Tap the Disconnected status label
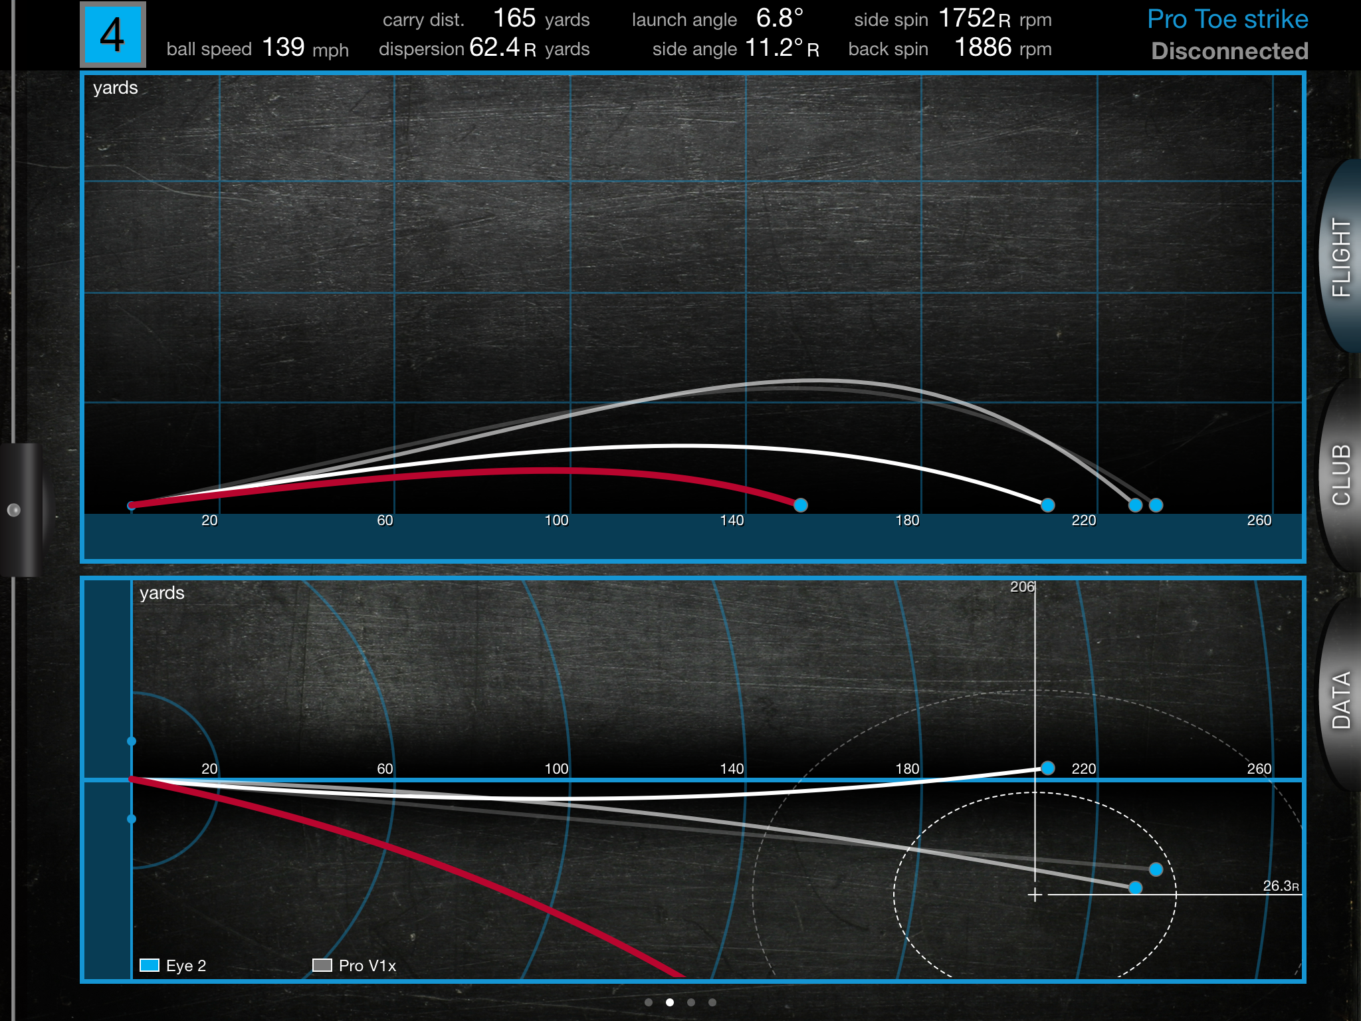Viewport: 1361px width, 1021px height. pyautogui.click(x=1229, y=51)
